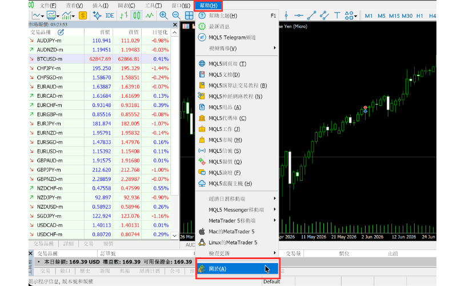Close the Market Watch panel

175,25
